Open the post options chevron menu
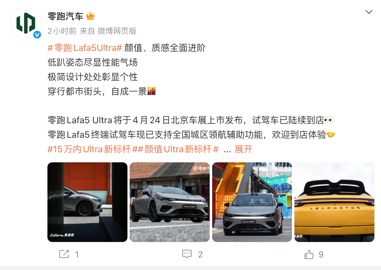This screenshot has height=270, width=381. [369, 12]
